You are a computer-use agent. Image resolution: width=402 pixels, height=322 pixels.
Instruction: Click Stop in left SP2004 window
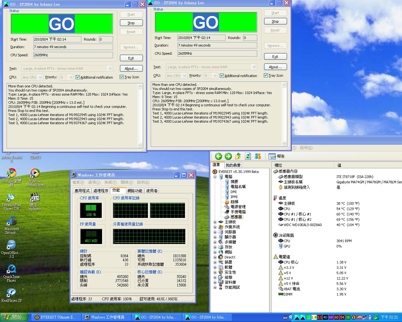131,23
